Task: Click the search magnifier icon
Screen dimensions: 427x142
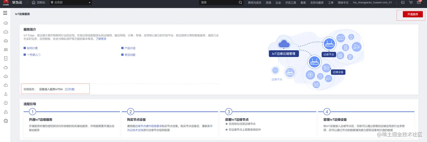Action: click(240, 3)
